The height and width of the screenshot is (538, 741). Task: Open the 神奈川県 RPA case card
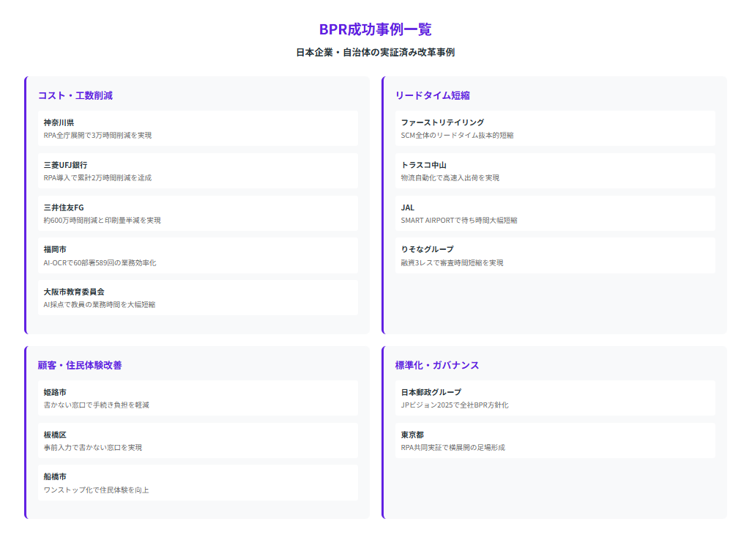(x=198, y=128)
